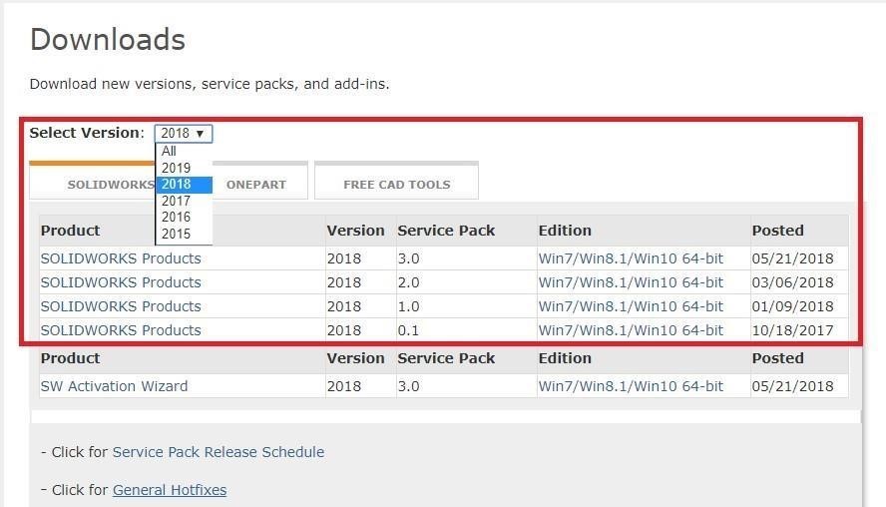Screen dimensions: 886x507
Task: Click the SW Activation Wizard 64-bit edition link
Action: pos(631,386)
